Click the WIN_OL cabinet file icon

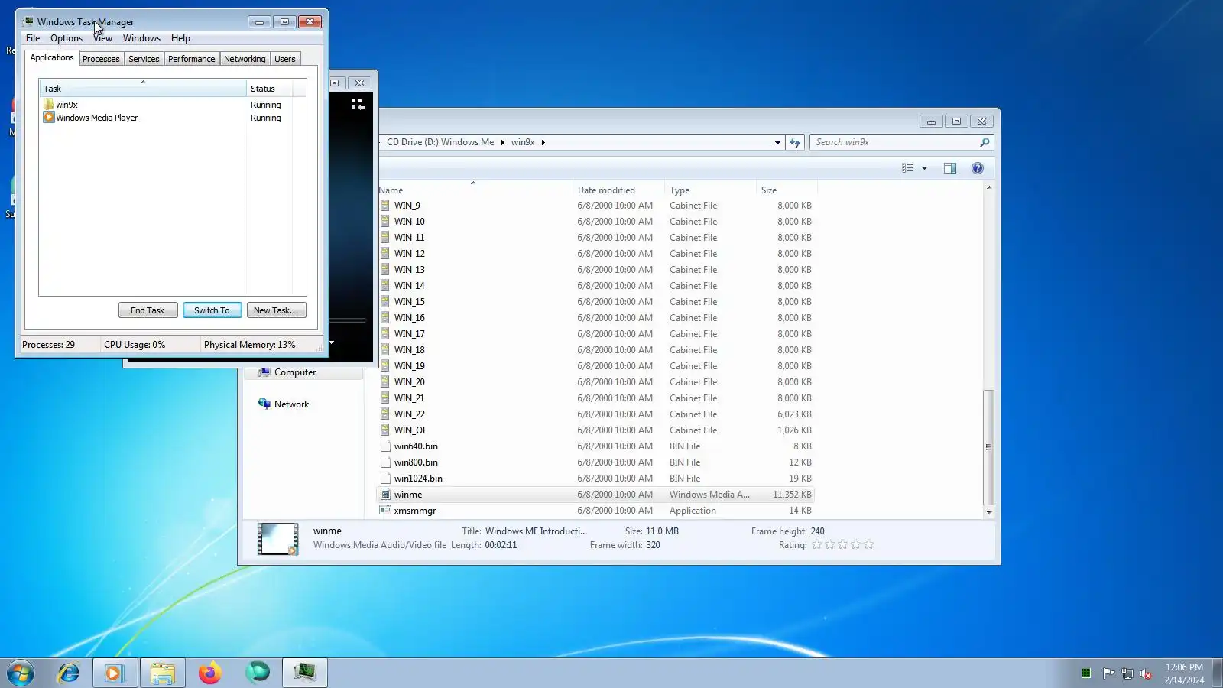[385, 430]
